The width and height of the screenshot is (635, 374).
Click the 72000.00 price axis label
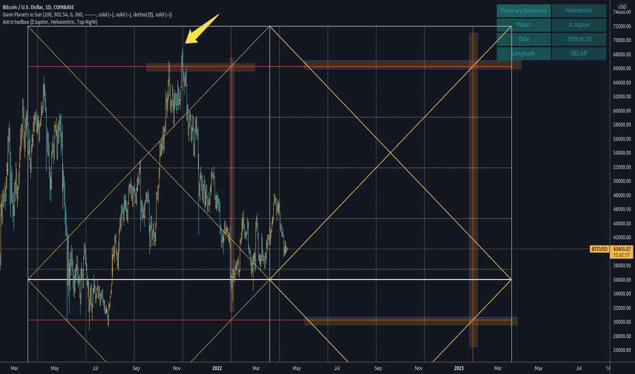click(x=622, y=27)
